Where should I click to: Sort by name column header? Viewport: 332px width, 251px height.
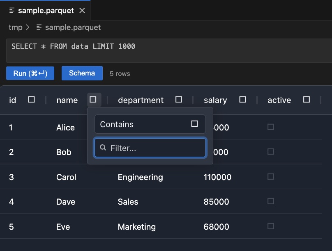pyautogui.click(x=67, y=100)
